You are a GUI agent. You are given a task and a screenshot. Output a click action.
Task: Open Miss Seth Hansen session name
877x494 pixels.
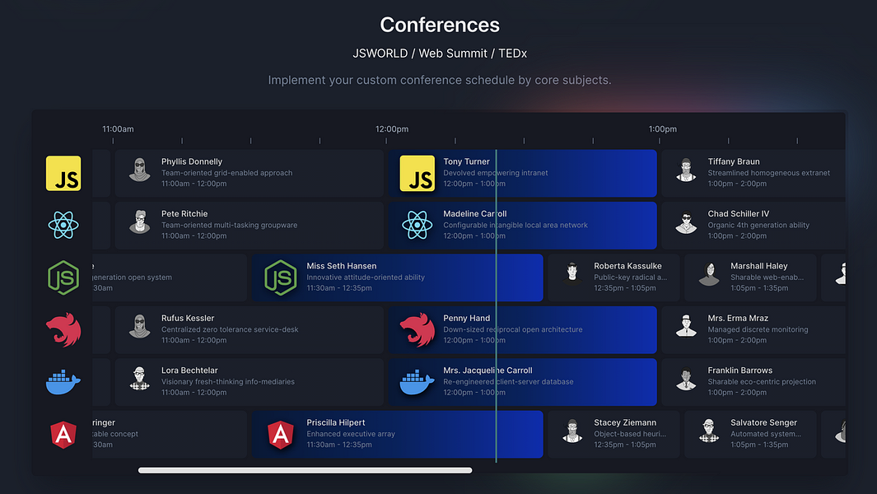pos(341,266)
